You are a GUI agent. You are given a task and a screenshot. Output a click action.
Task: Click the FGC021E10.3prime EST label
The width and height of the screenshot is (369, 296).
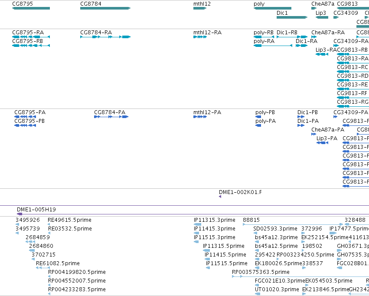[280, 281]
